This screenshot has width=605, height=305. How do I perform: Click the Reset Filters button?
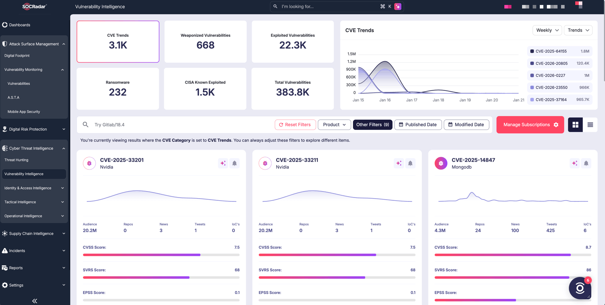pyautogui.click(x=295, y=125)
